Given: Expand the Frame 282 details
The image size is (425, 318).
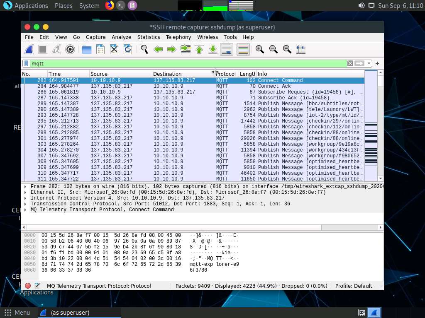Looking at the screenshot, I should click(25, 186).
